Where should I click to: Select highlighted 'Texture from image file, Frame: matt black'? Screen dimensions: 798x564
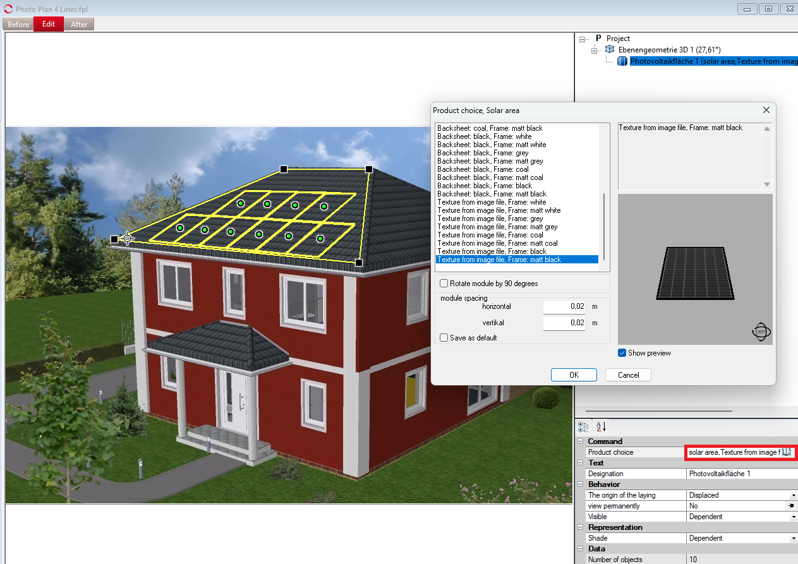(517, 260)
